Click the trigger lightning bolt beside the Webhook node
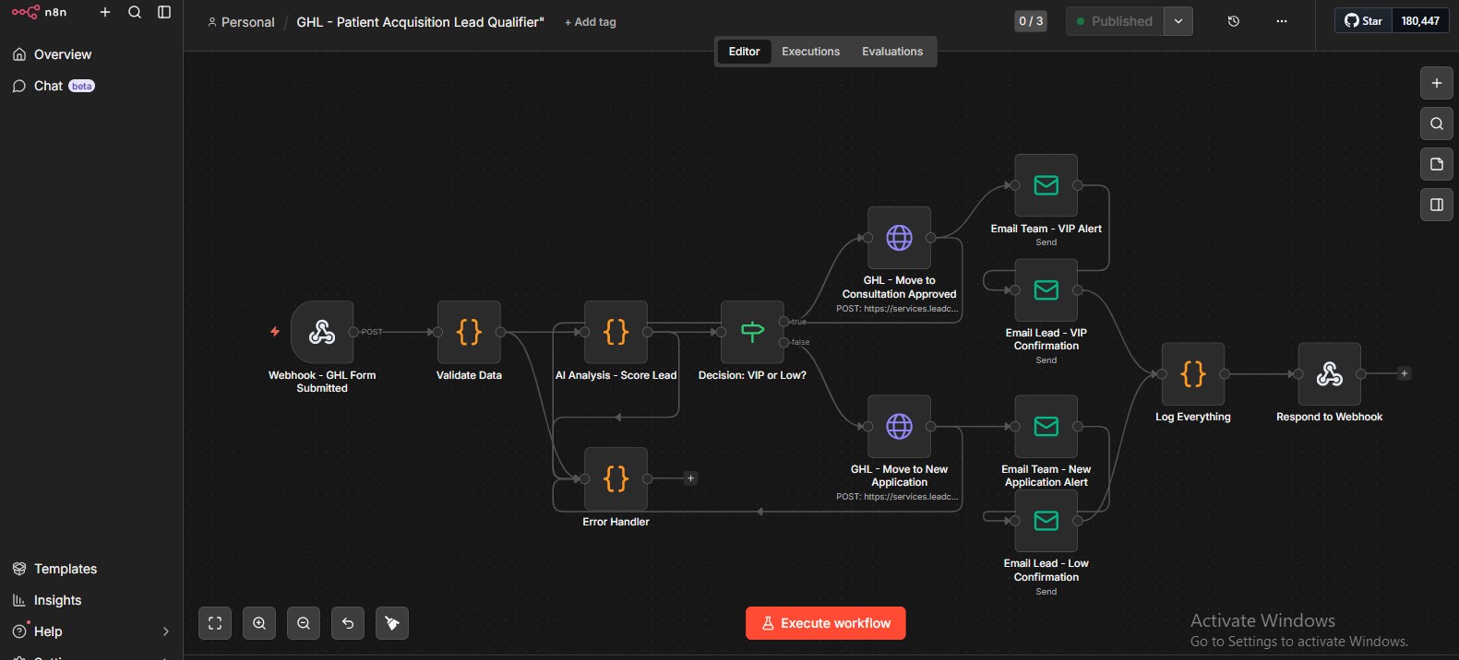Image resolution: width=1459 pixels, height=660 pixels. pos(275,332)
